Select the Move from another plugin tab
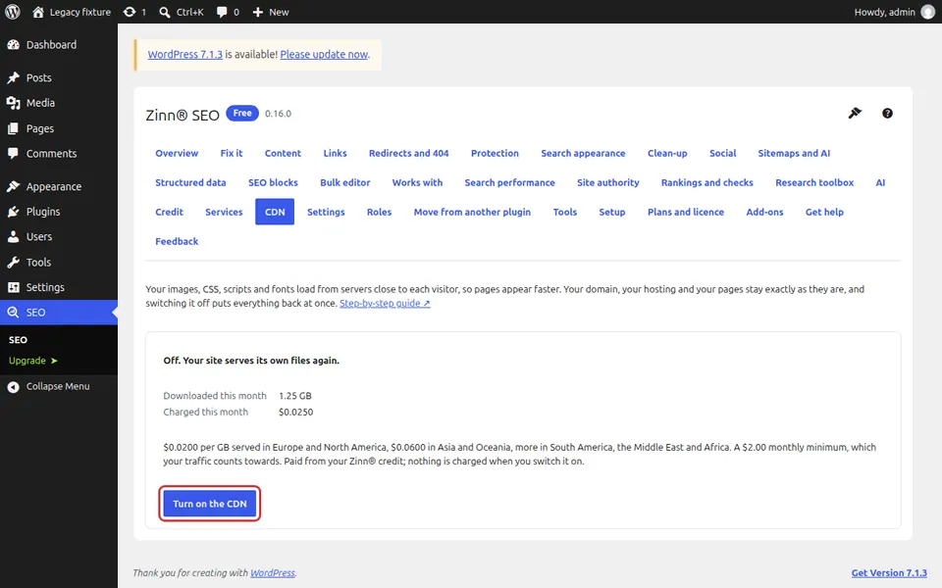The height and width of the screenshot is (588, 942). (x=472, y=212)
